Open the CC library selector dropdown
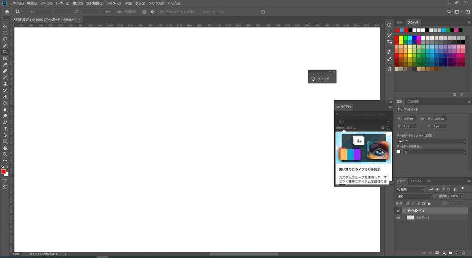The height and width of the screenshot is (258, 472). tap(363, 121)
